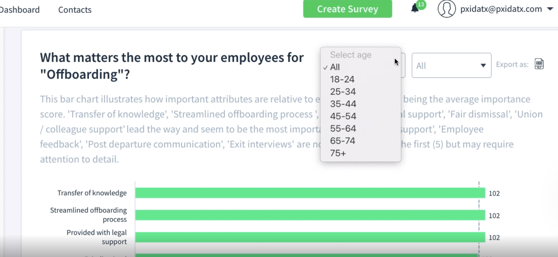The height and width of the screenshot is (257, 558).
Task: Click the notifications bell icon
Action: point(415,8)
